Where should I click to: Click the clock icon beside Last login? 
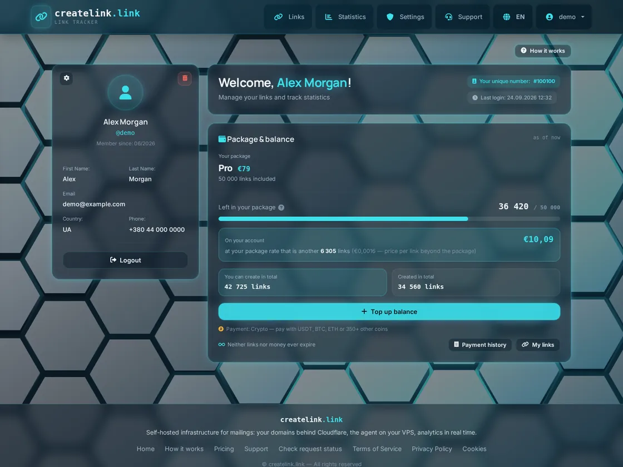point(475,98)
